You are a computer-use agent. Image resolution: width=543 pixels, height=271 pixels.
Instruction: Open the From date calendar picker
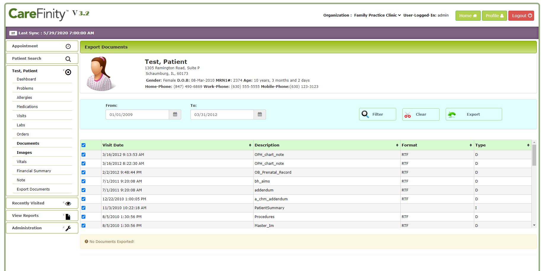[175, 114]
